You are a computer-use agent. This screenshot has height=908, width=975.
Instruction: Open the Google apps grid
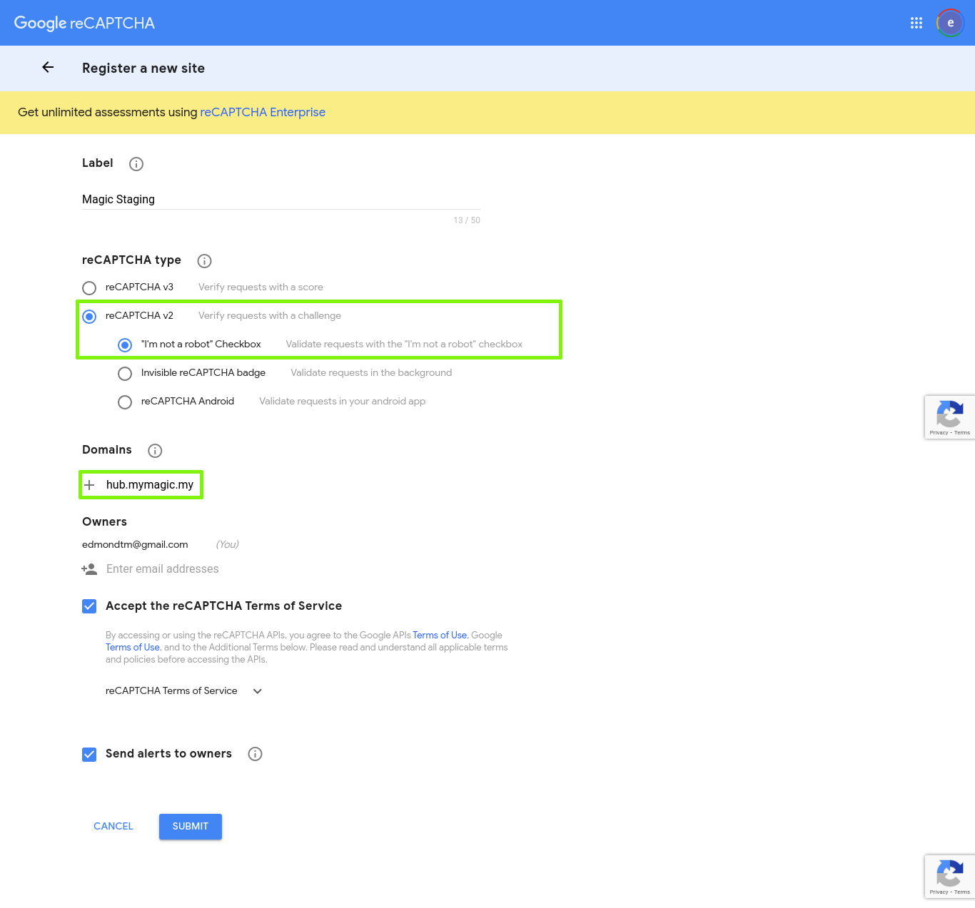coord(916,23)
